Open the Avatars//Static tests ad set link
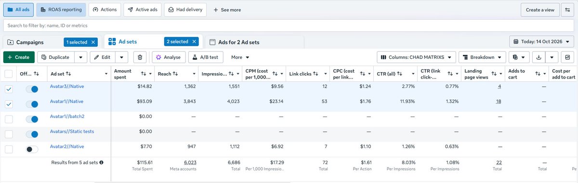Screen dimensions: 578x183 tap(72, 131)
